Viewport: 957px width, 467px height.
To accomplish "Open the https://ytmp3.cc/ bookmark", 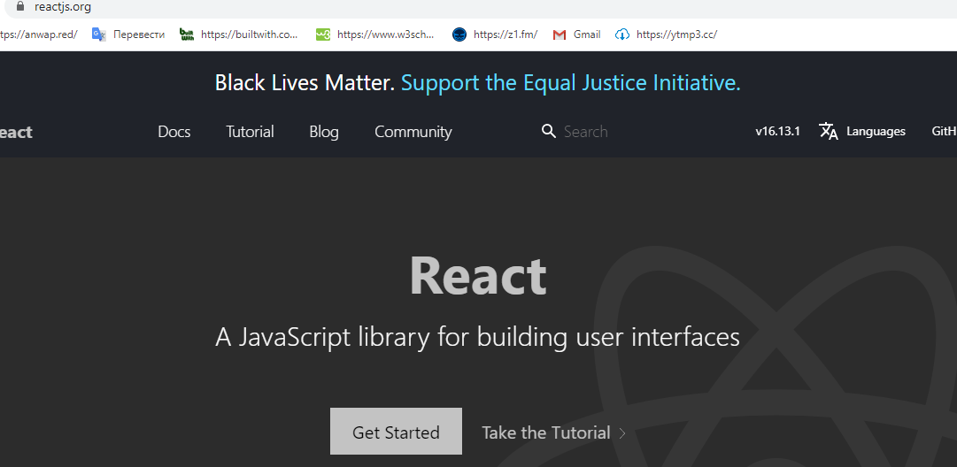I will pyautogui.click(x=677, y=34).
